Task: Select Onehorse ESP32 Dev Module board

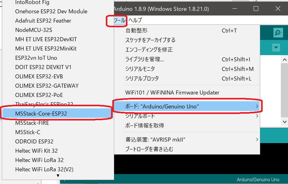Action: [x=58, y=11]
